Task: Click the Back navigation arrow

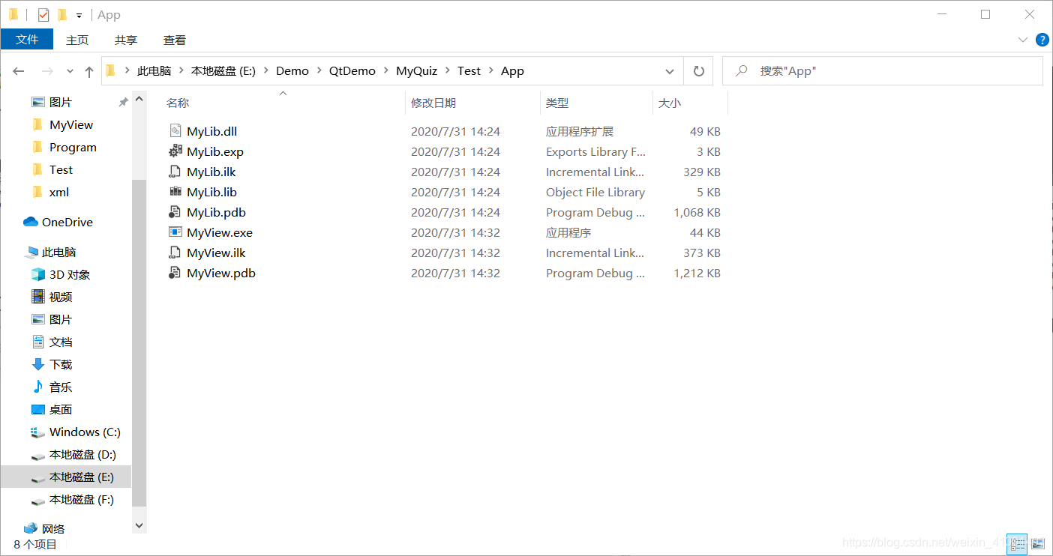Action: click(19, 71)
